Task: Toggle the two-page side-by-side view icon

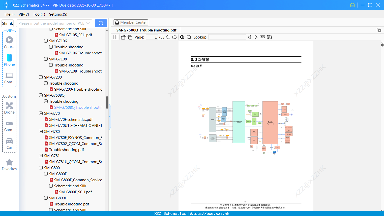Action: 115,37
